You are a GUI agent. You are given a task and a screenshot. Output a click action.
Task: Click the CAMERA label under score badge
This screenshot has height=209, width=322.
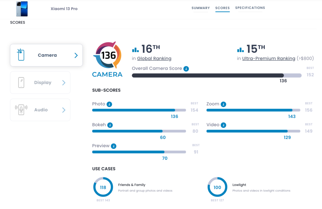pyautogui.click(x=107, y=74)
